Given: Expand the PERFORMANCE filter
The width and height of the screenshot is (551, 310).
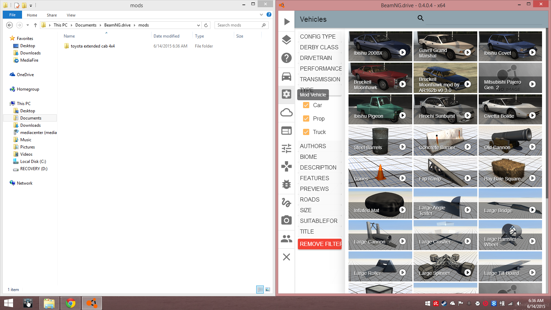Looking at the screenshot, I should 320,69.
